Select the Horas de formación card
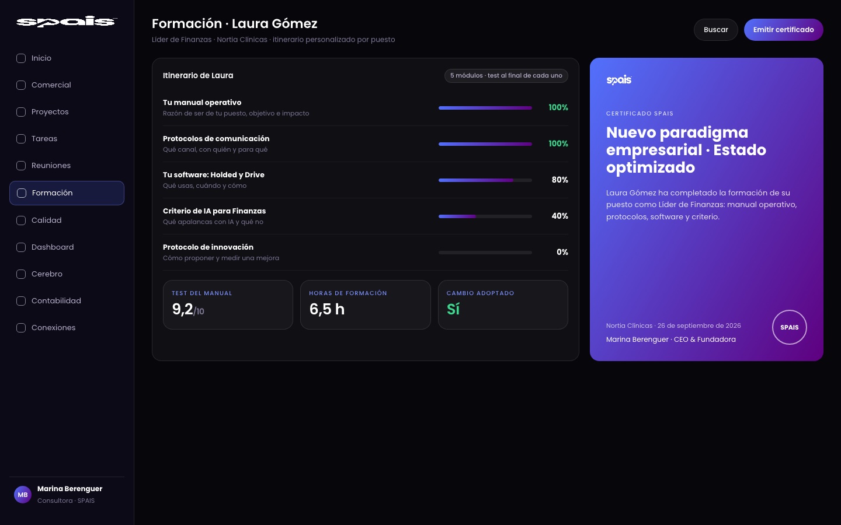The width and height of the screenshot is (841, 525). (x=366, y=304)
